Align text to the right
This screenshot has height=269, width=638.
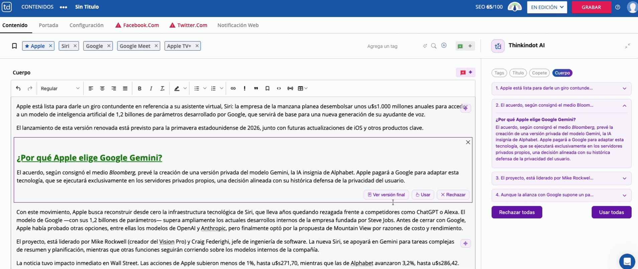114,88
